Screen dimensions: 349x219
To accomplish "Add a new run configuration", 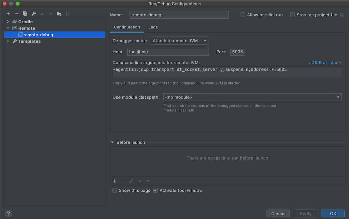I will (8, 14).
